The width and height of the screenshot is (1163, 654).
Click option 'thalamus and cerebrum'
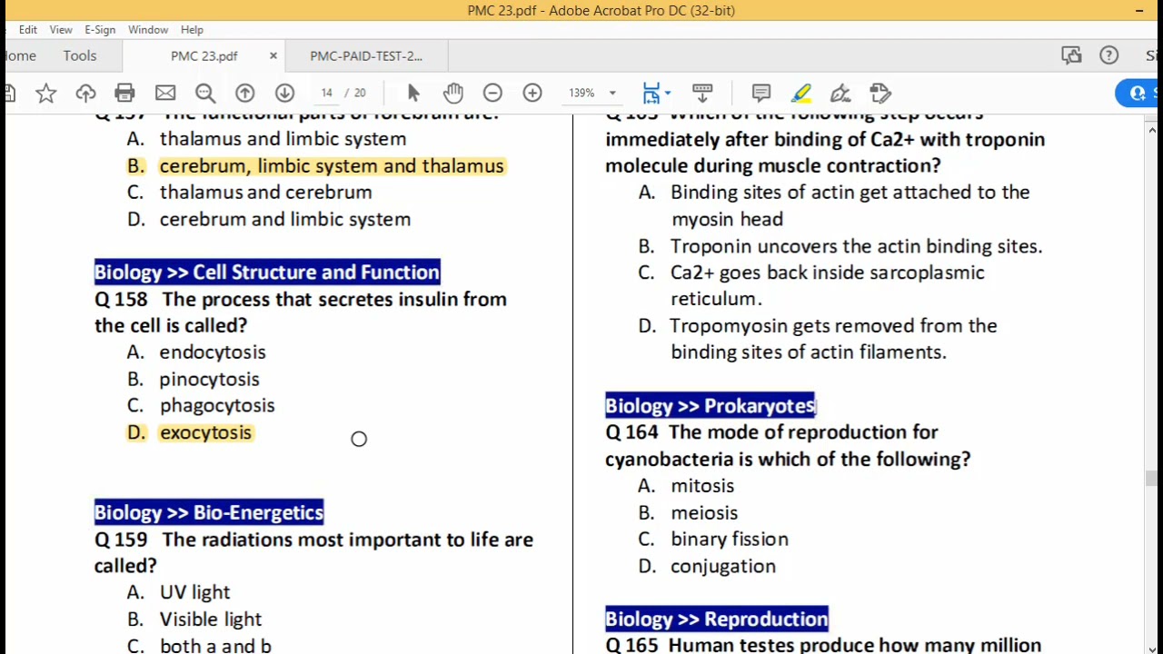click(265, 193)
